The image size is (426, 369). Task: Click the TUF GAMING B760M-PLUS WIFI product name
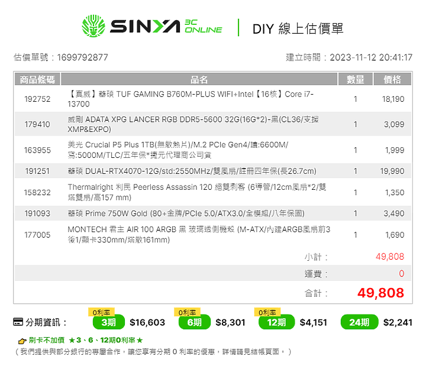tap(191, 99)
